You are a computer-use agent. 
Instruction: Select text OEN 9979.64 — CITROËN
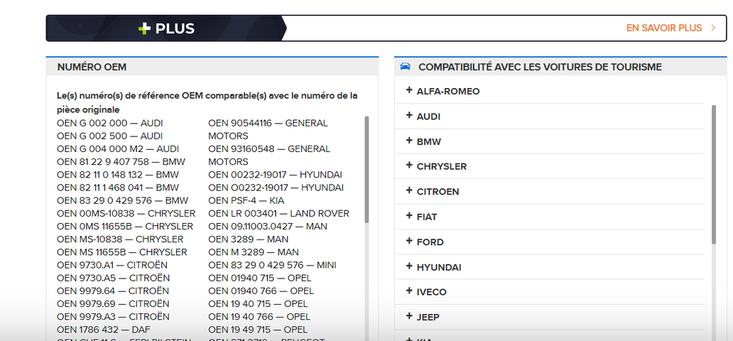point(113,291)
